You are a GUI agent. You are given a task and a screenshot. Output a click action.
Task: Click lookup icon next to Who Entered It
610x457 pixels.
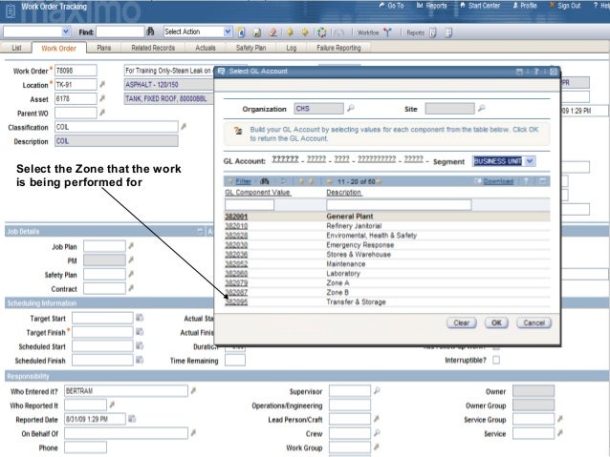193,391
